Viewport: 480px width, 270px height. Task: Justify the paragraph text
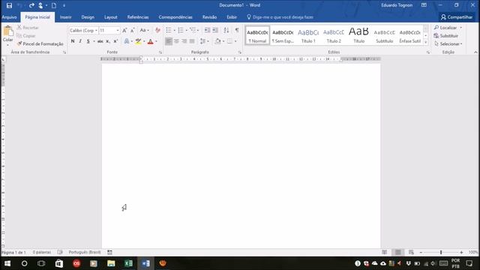[192, 41]
